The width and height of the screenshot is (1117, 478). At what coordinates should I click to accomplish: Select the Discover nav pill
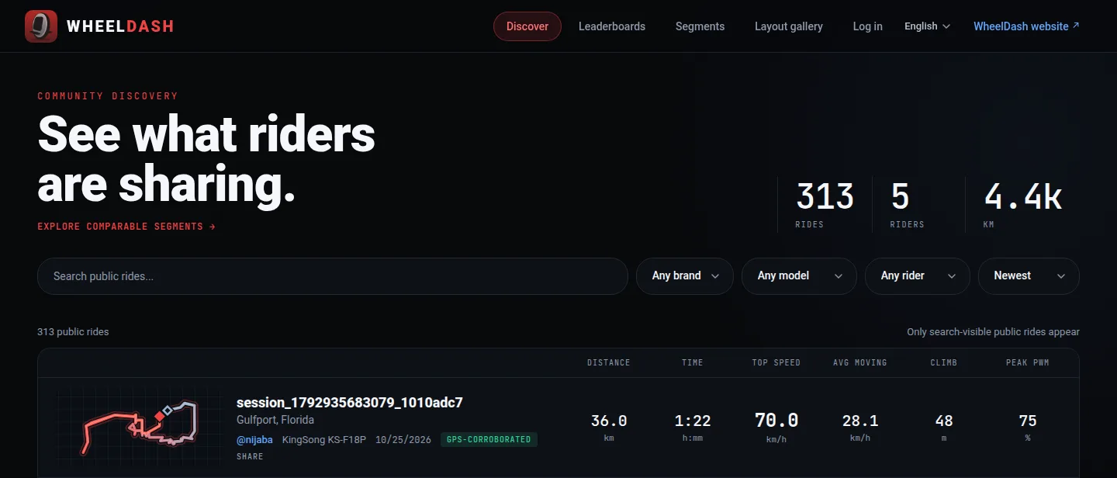tap(527, 26)
